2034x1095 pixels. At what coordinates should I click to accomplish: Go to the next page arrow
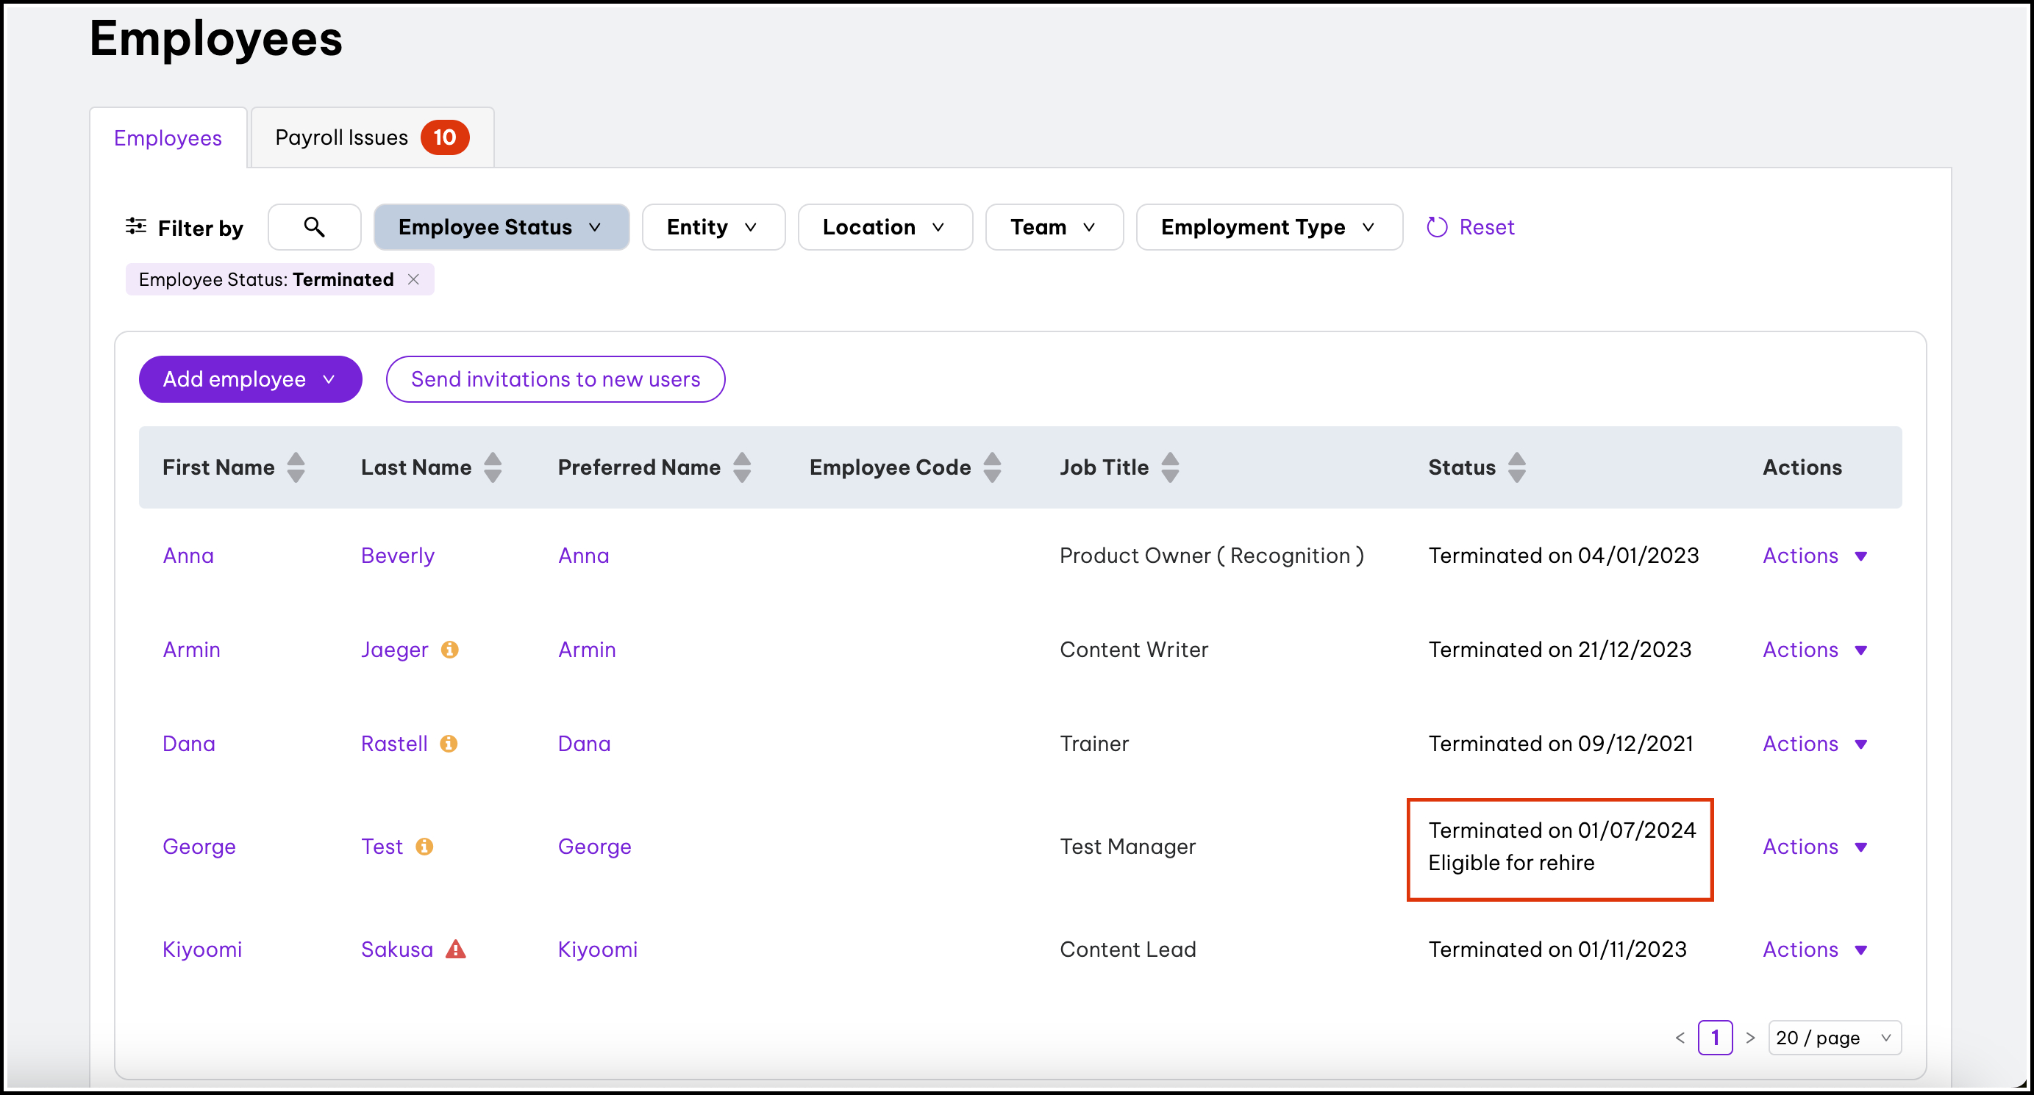(x=1749, y=1038)
